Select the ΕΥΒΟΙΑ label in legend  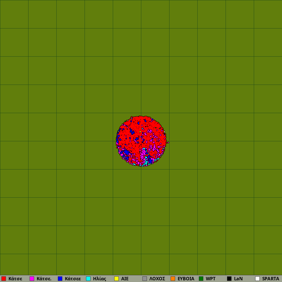tap(186, 279)
